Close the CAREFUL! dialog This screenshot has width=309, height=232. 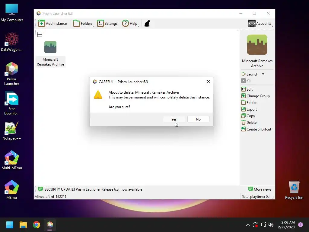pyautogui.click(x=208, y=82)
